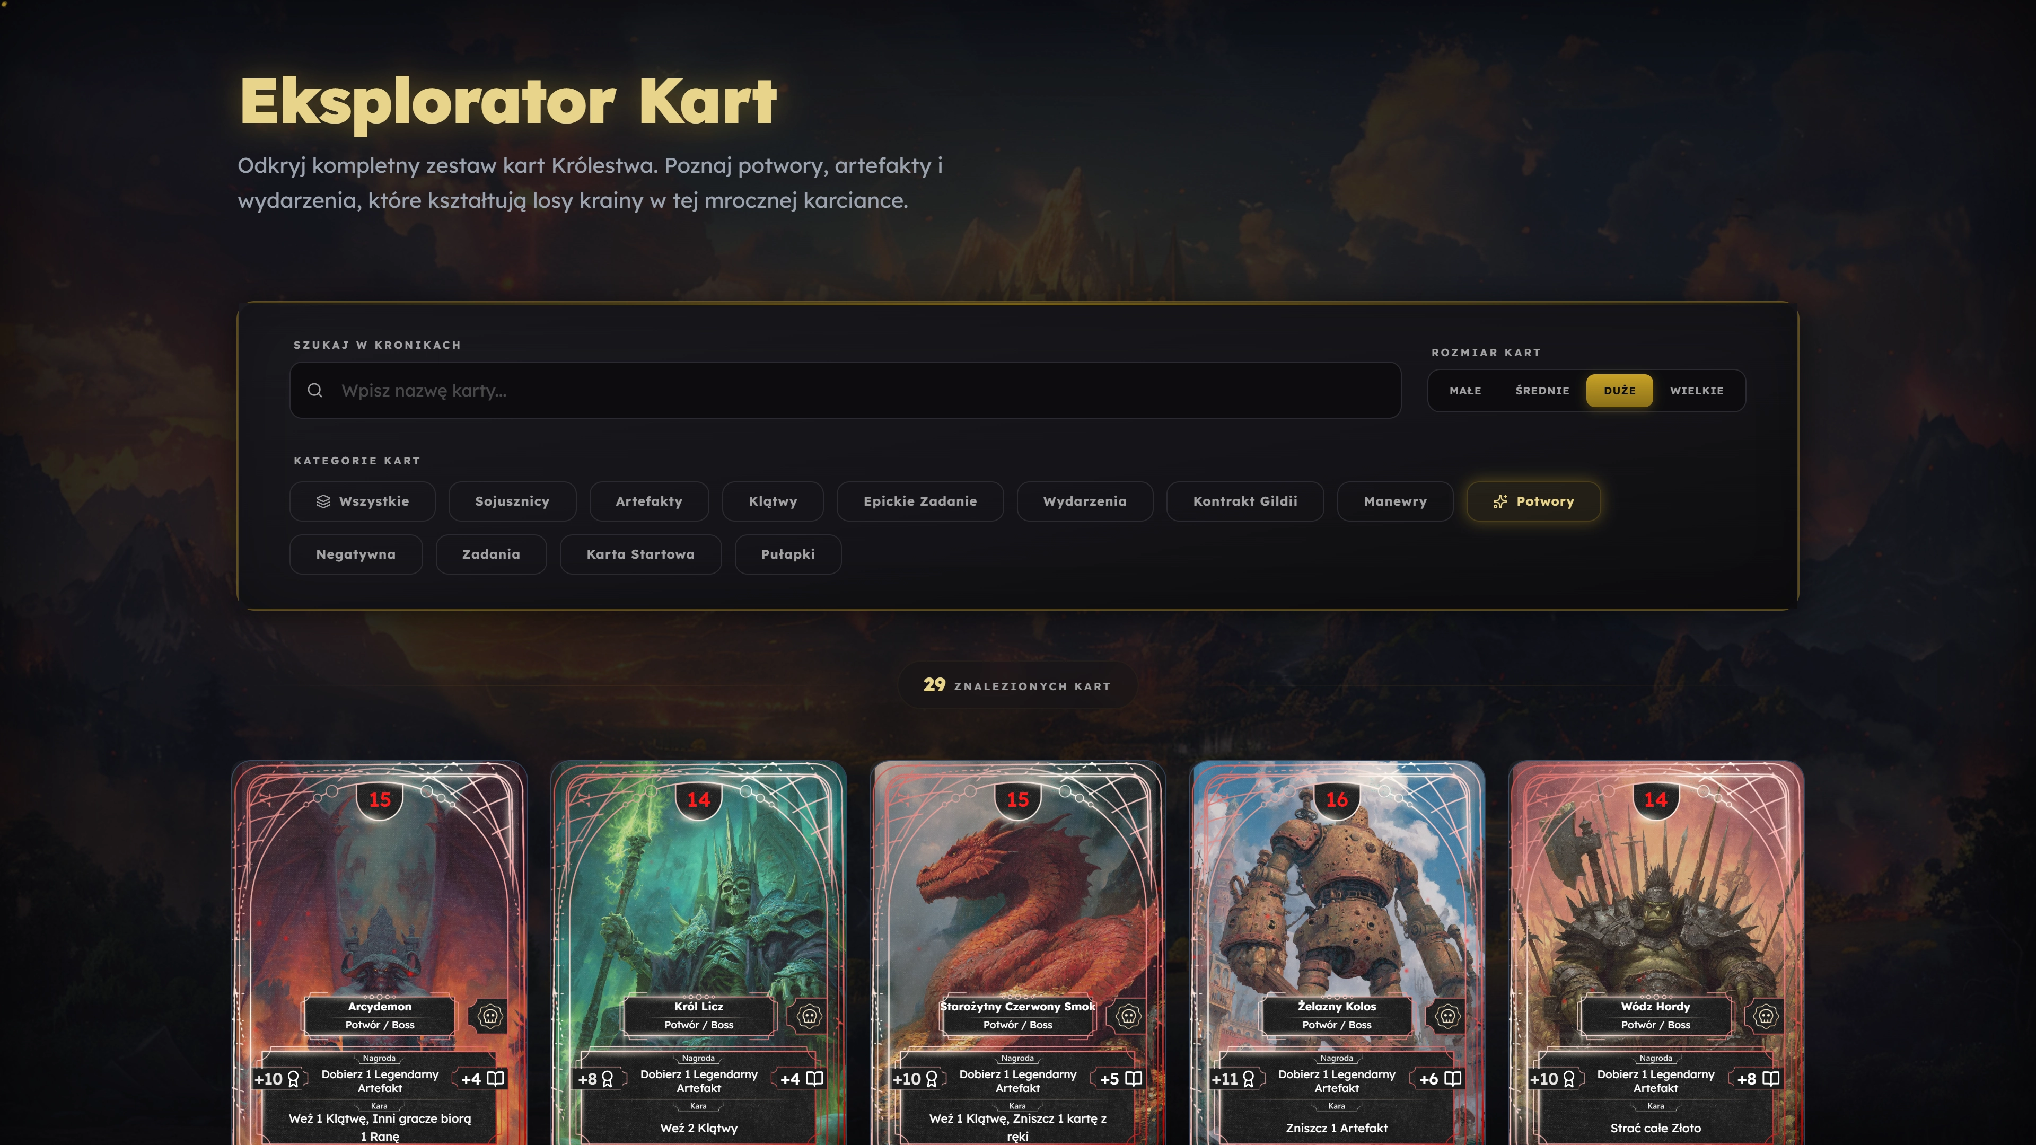The width and height of the screenshot is (2036, 1145).
Task: Focus the card name search field
Action: pos(845,390)
